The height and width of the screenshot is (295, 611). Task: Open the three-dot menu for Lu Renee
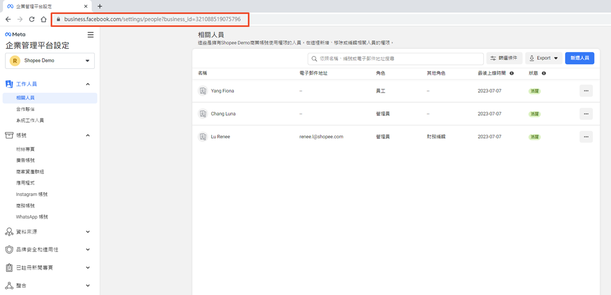586,137
